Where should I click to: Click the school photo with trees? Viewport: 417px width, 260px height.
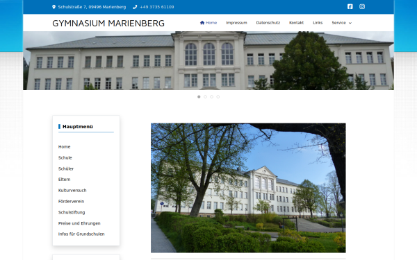(x=248, y=188)
